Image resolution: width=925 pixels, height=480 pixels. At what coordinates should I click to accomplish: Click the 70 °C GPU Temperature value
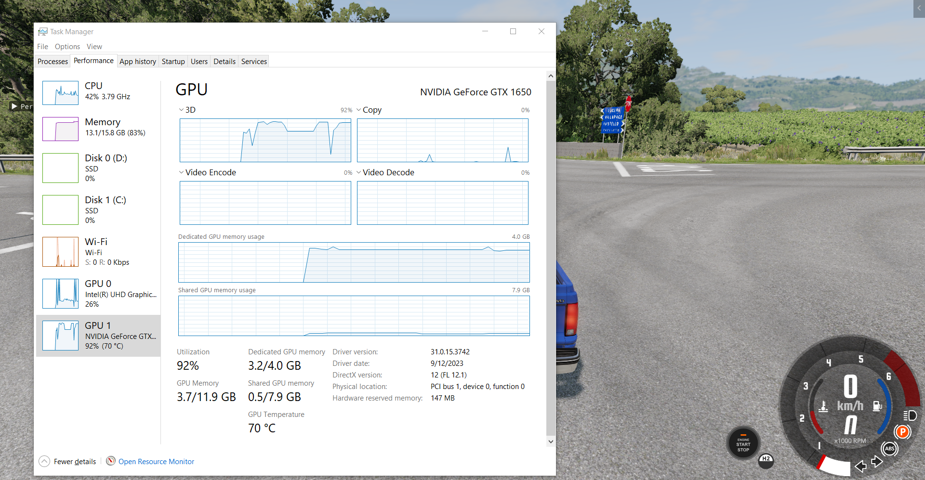(x=262, y=428)
